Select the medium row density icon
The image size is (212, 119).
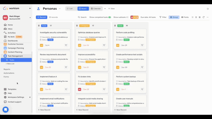196,17
